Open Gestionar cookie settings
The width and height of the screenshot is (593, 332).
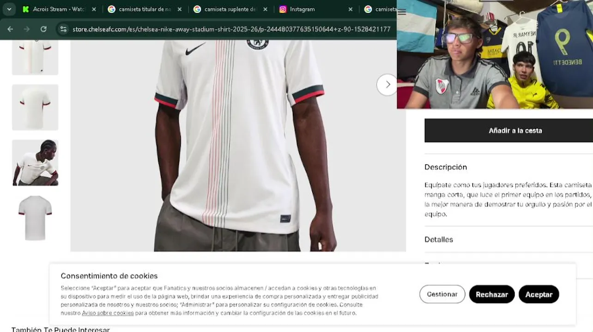442,294
